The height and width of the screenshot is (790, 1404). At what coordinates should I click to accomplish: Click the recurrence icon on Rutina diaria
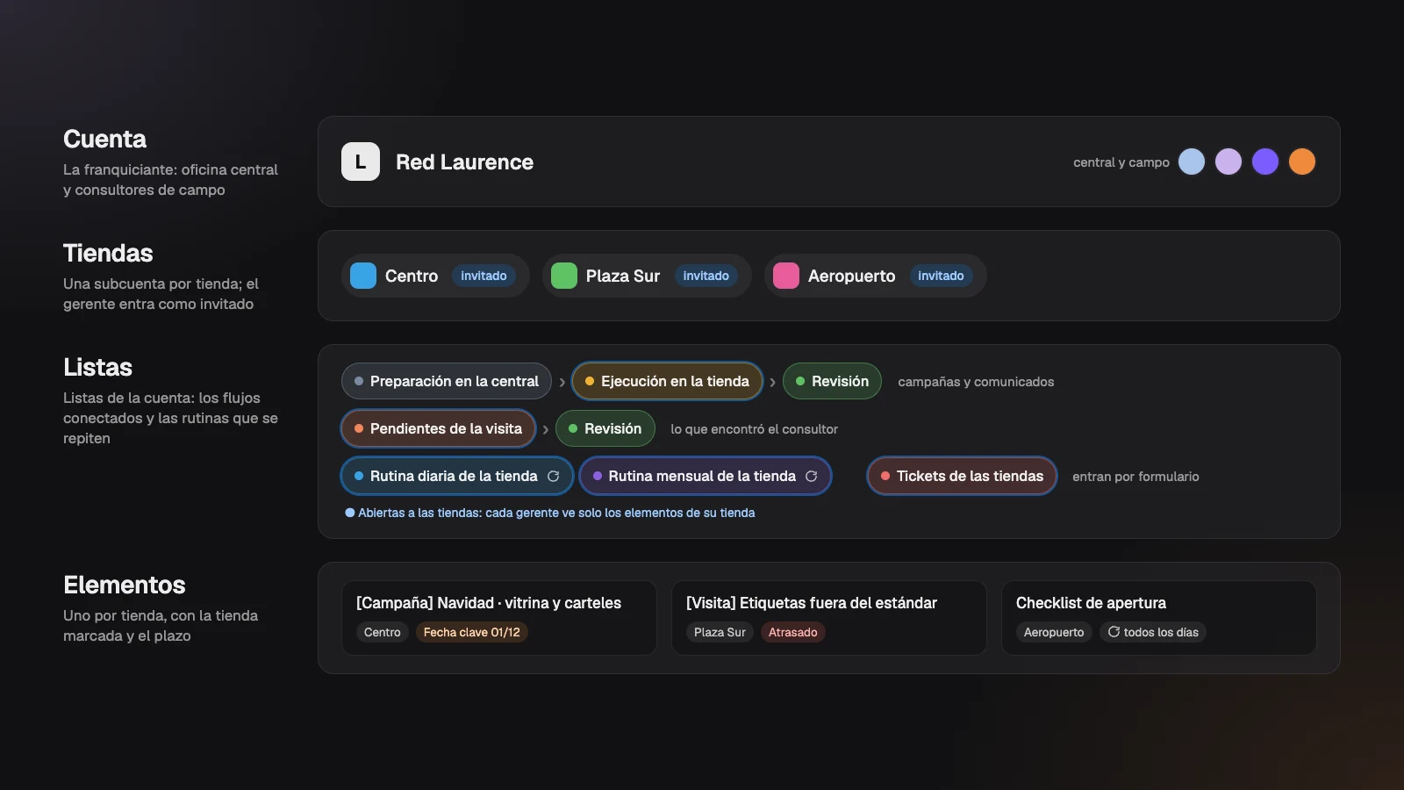click(554, 476)
